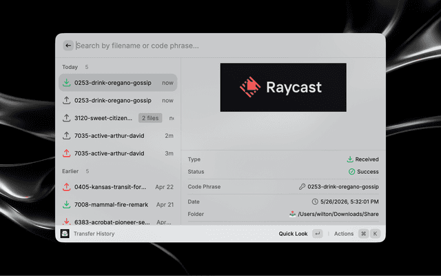Select the 0405-kansas-transit-for... entry

(118, 187)
